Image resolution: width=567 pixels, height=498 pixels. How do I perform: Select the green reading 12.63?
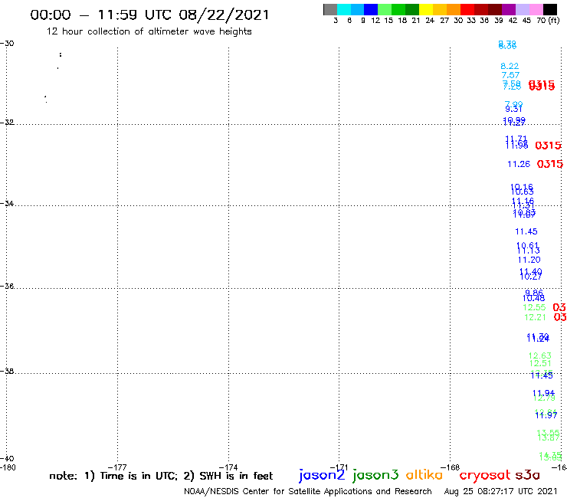[540, 355]
